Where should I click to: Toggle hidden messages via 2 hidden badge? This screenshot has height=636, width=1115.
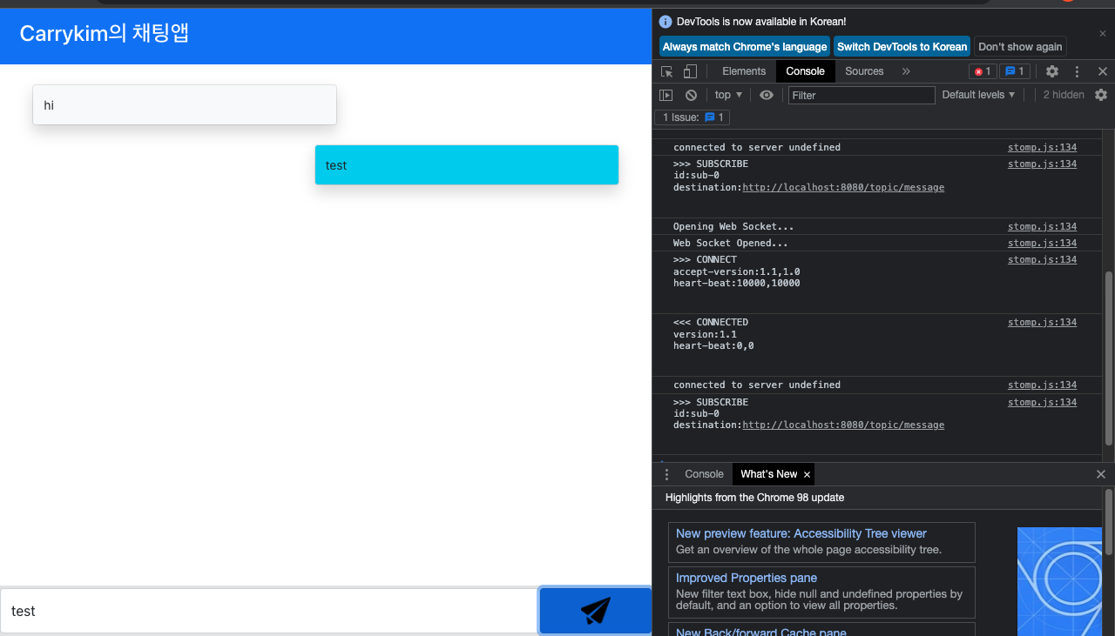click(1063, 94)
